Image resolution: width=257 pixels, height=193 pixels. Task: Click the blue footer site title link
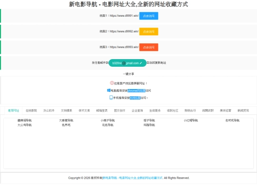click(133, 178)
